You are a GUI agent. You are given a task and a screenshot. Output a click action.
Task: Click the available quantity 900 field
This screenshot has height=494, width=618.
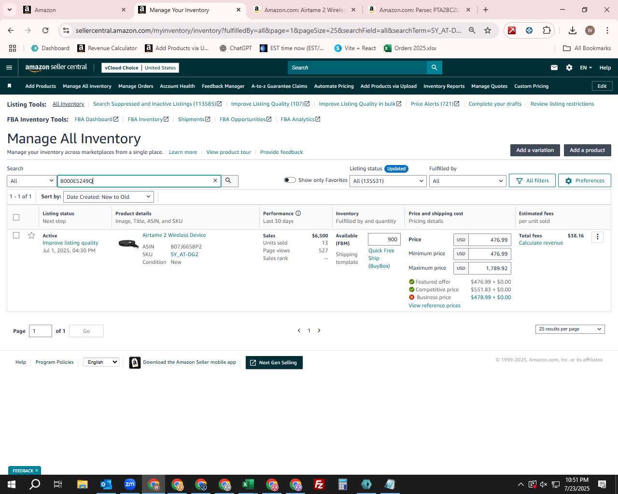point(384,239)
